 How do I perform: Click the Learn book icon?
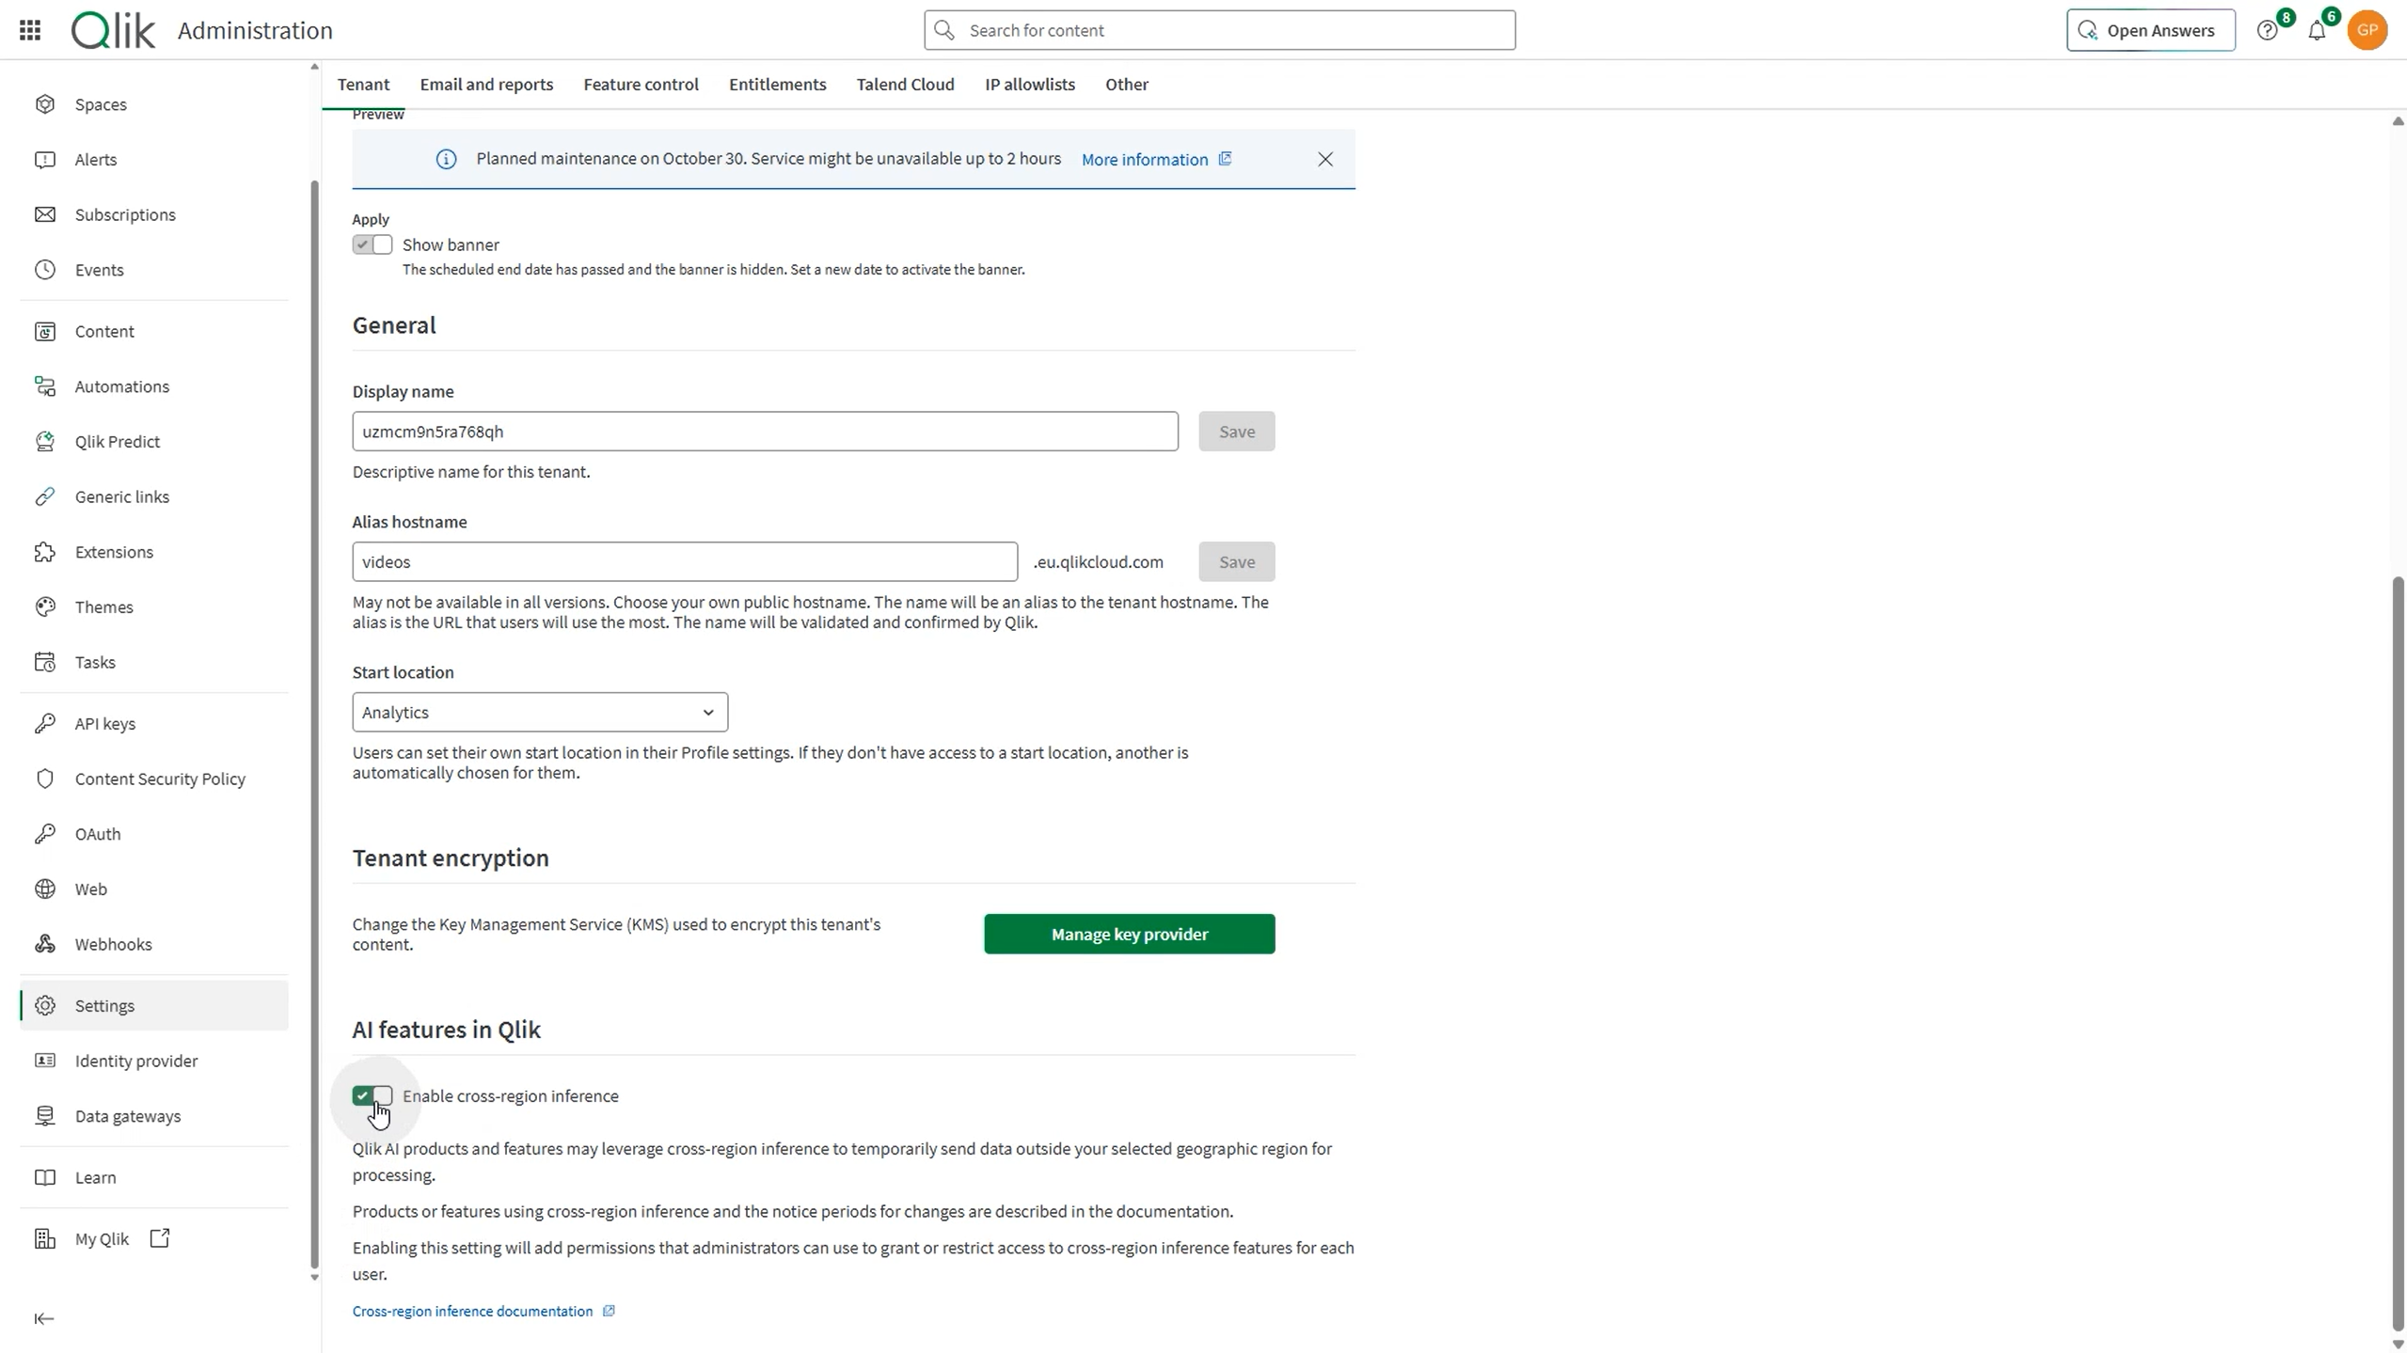tap(45, 1177)
